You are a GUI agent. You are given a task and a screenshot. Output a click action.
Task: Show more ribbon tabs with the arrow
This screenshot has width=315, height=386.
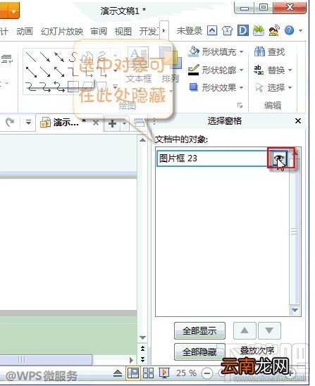point(164,31)
